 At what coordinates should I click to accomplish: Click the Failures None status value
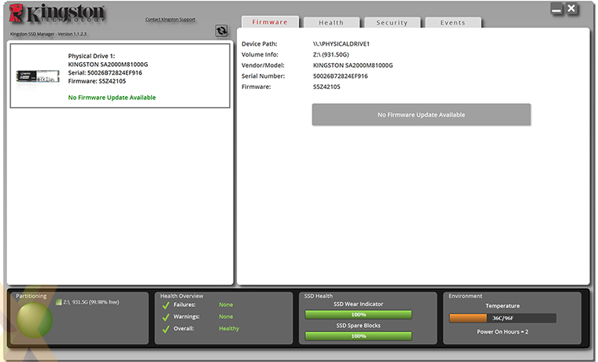[226, 305]
